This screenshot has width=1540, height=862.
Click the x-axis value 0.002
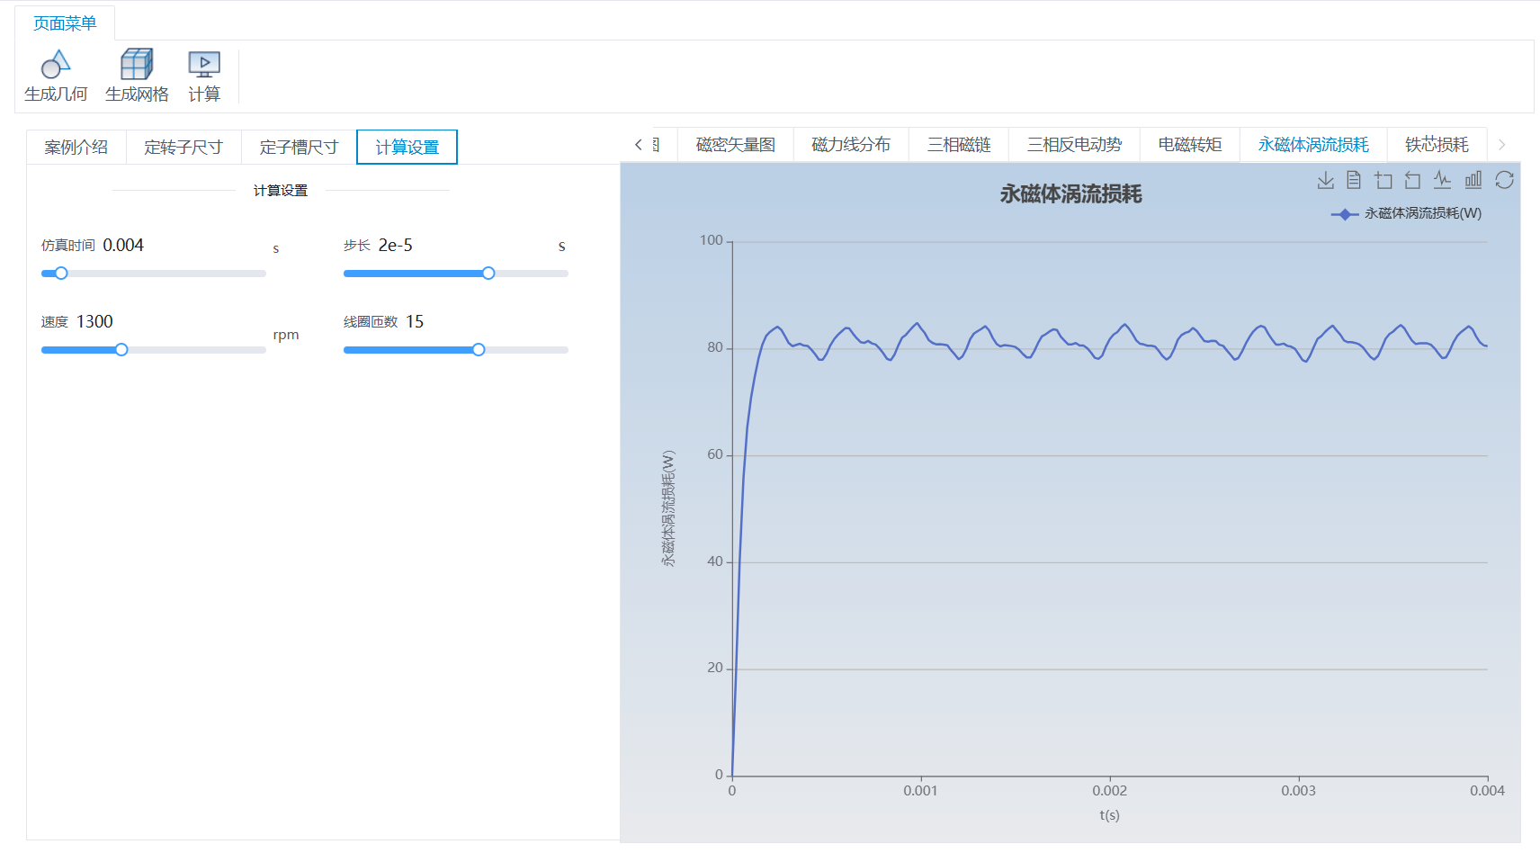[x=1109, y=791]
